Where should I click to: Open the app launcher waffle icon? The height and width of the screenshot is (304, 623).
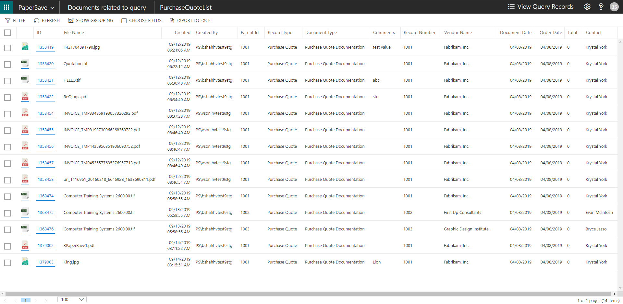click(6, 7)
